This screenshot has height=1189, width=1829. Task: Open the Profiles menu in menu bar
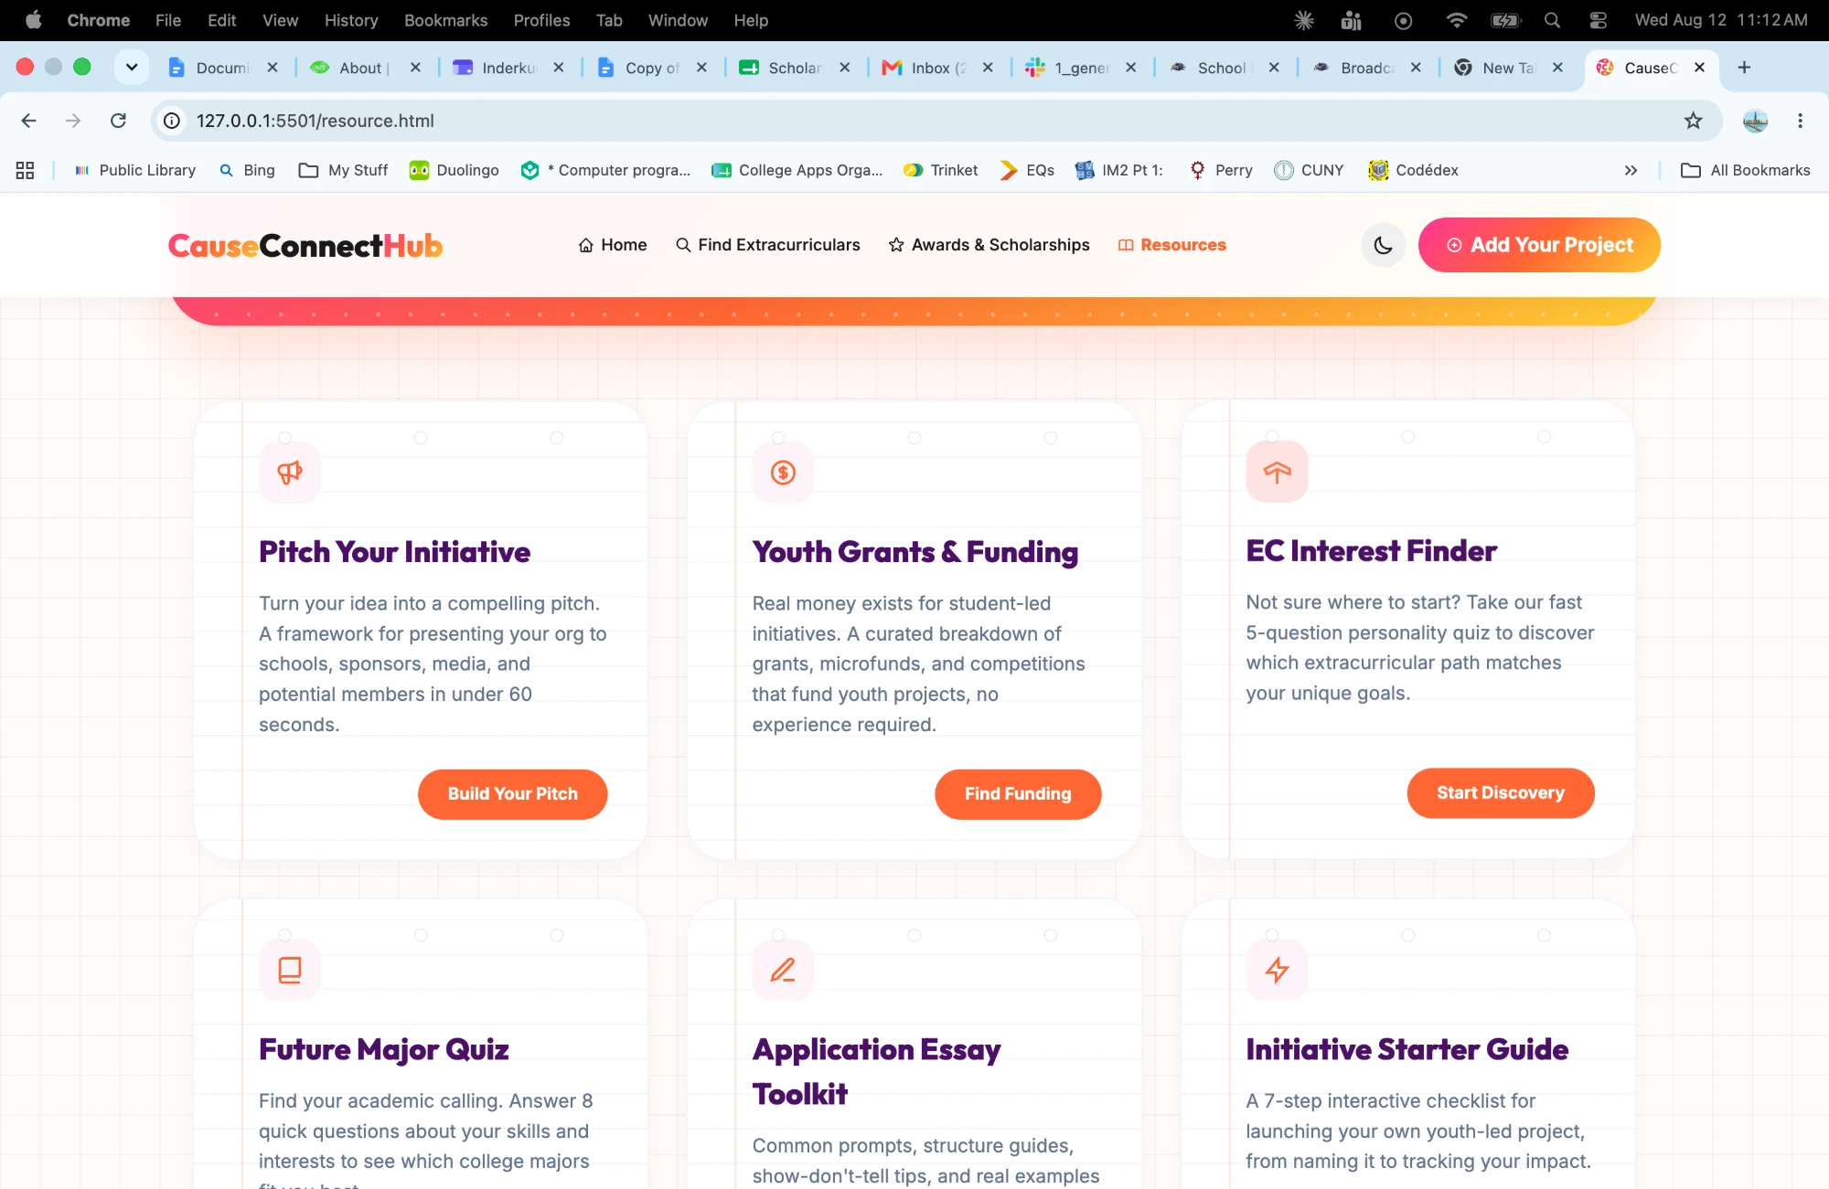coord(541,20)
